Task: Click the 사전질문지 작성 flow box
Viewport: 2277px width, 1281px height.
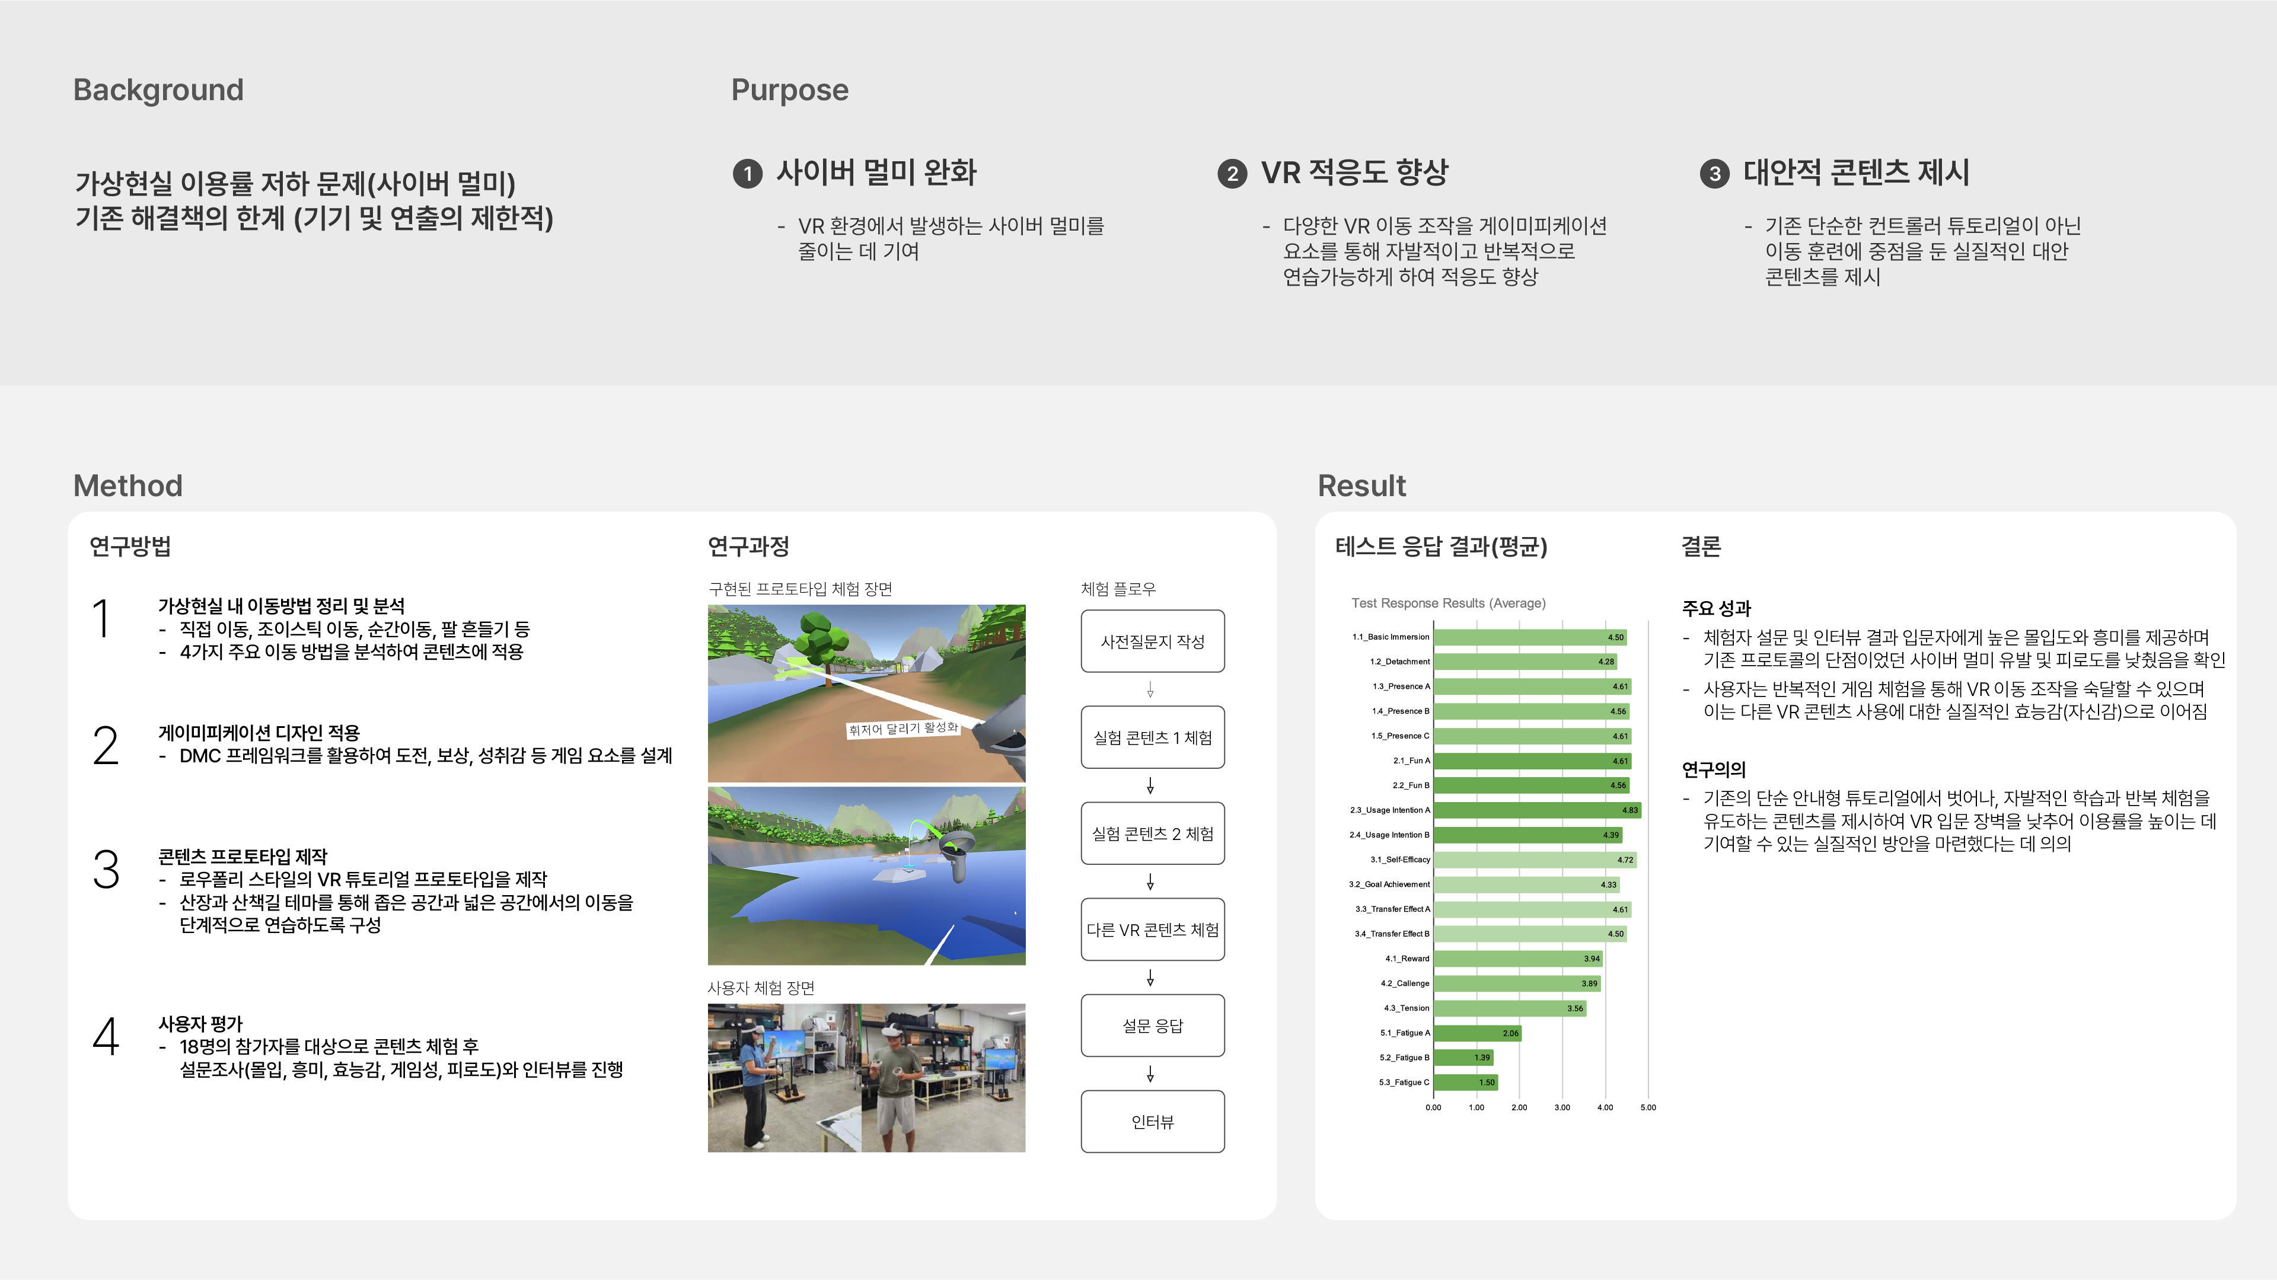Action: point(1152,641)
